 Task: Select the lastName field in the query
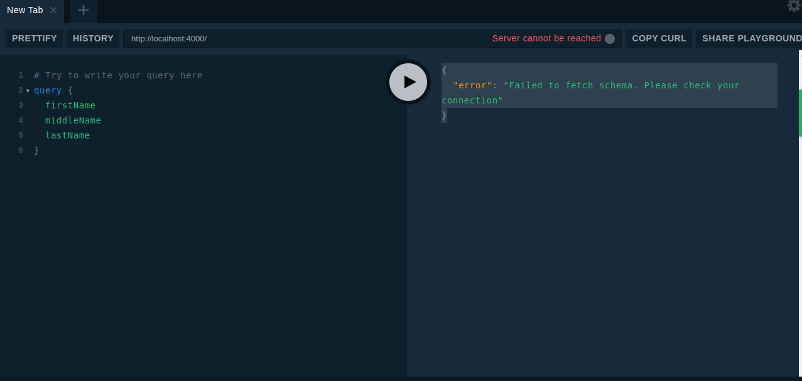67,135
